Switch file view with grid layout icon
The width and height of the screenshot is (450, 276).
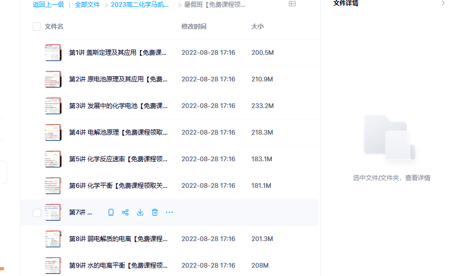(292, 4)
